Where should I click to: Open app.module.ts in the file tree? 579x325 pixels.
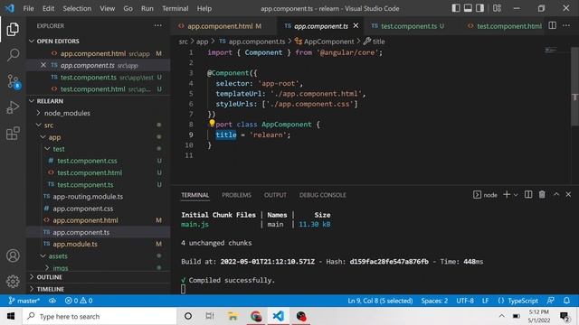pyautogui.click(x=75, y=244)
